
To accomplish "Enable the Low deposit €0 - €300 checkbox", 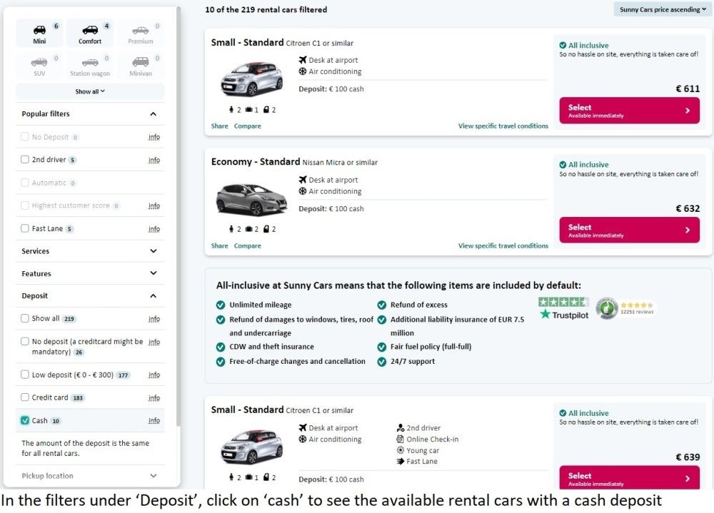I will click(x=25, y=374).
